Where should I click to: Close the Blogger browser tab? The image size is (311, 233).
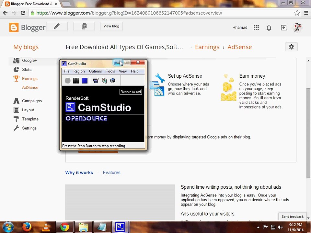point(56,4)
